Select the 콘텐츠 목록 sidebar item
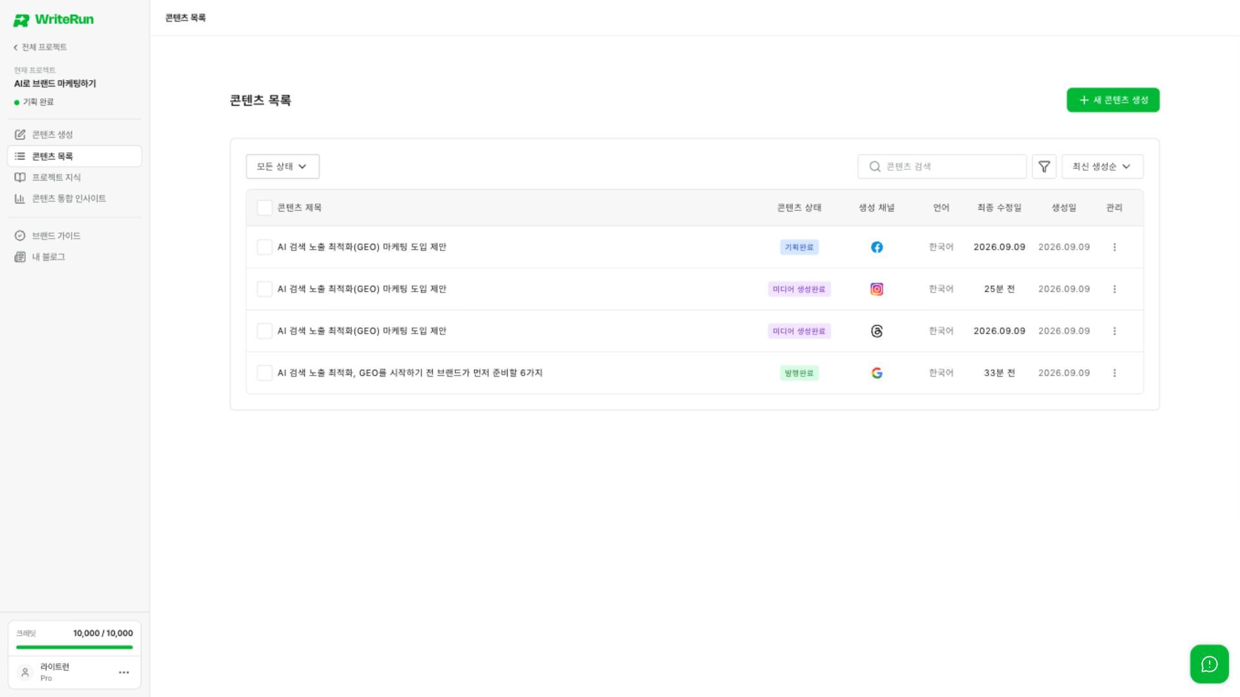The image size is (1240, 697). pyautogui.click(x=74, y=156)
